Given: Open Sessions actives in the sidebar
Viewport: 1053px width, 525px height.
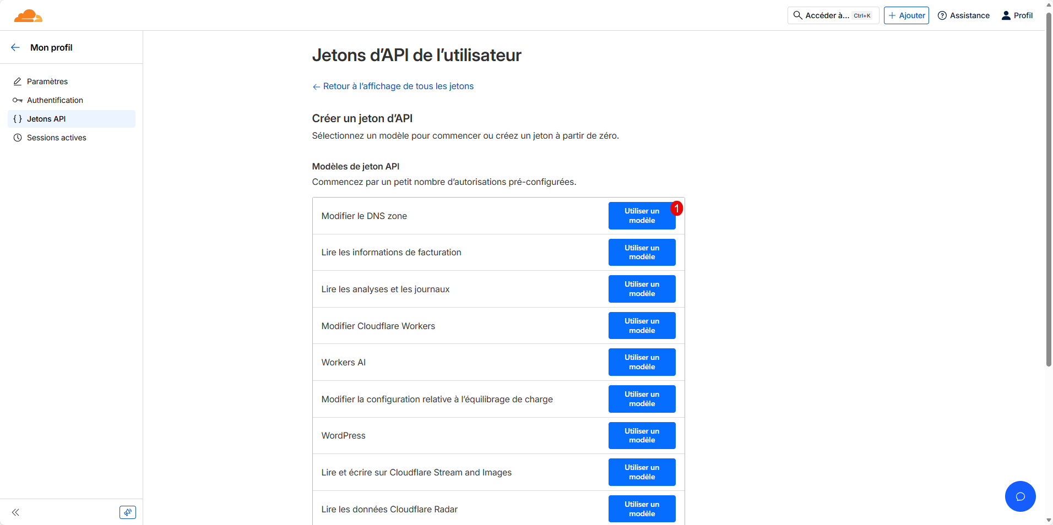Looking at the screenshot, I should [56, 138].
